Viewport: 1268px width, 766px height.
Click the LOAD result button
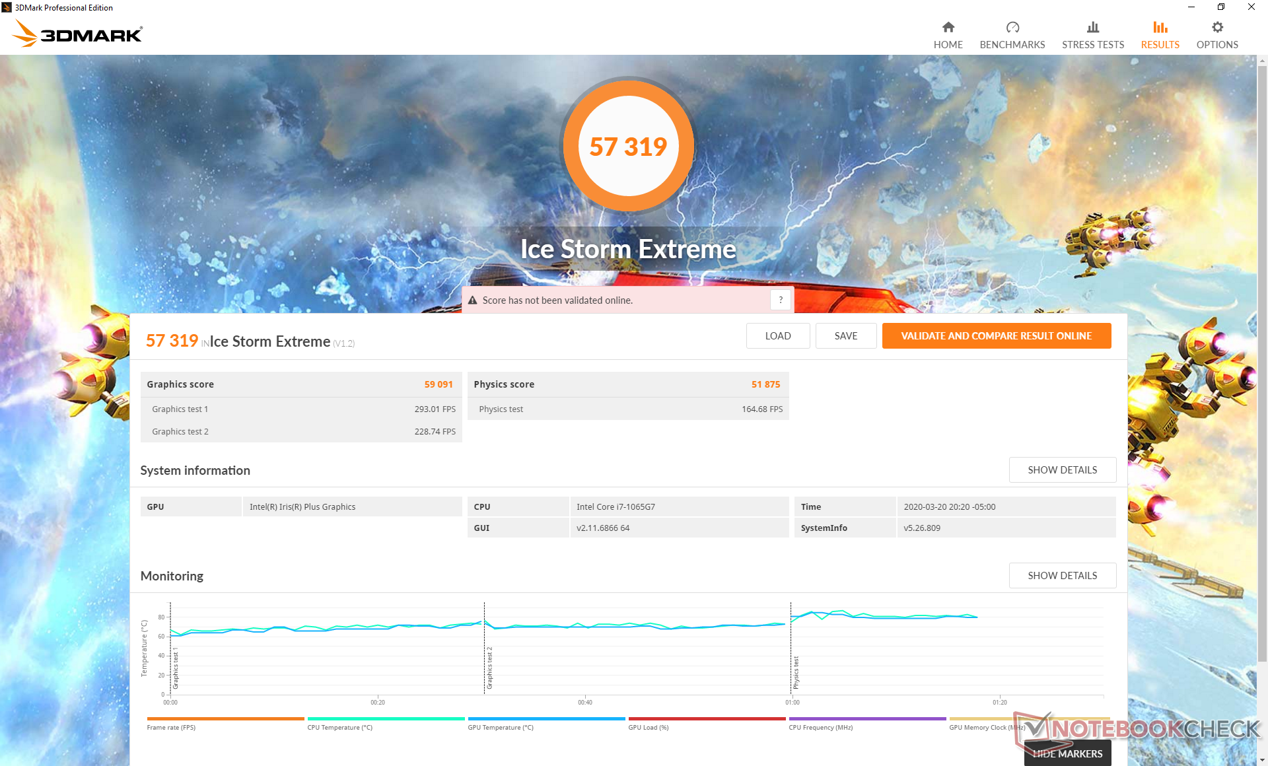click(x=777, y=336)
